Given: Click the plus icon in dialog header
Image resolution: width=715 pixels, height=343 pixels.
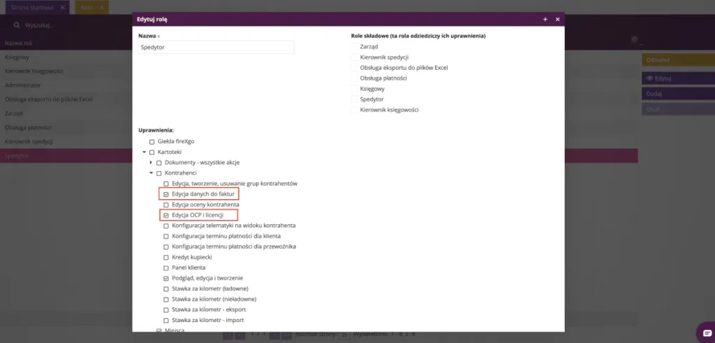Looking at the screenshot, I should pos(545,19).
